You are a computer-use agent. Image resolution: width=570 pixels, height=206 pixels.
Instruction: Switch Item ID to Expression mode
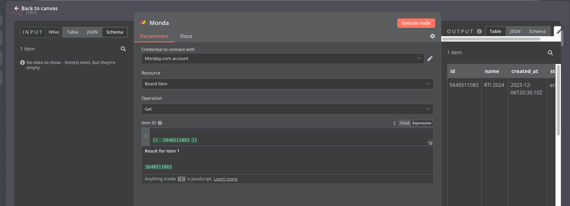422,123
